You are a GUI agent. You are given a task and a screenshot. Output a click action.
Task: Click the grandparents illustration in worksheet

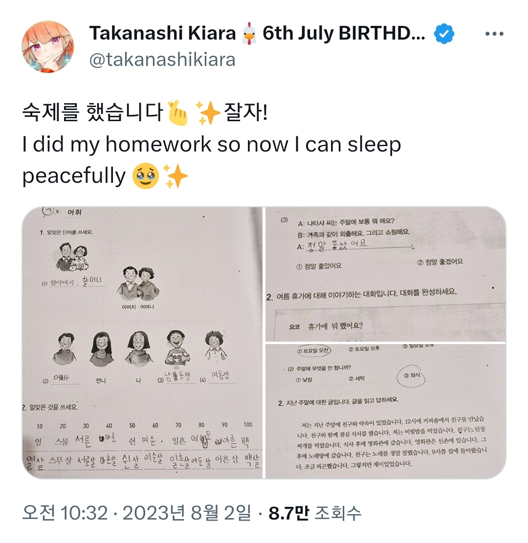click(72, 257)
